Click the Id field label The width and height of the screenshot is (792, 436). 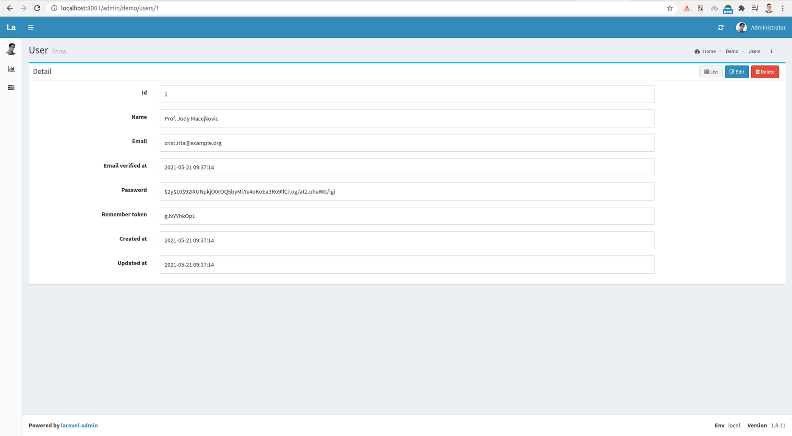point(144,93)
